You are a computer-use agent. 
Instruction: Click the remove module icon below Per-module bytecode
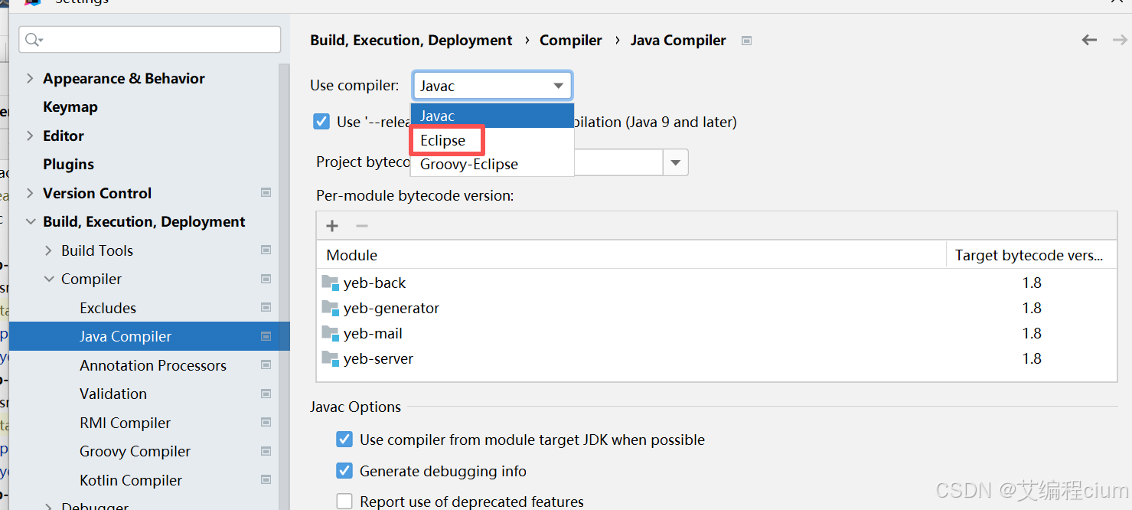tap(361, 225)
